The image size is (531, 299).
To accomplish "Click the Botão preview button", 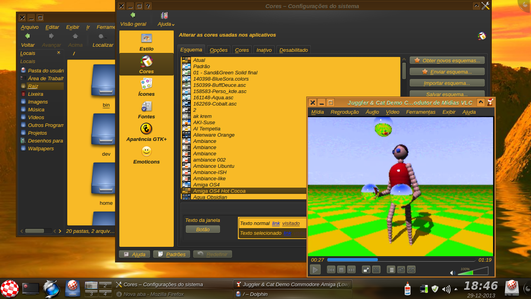I will click(203, 229).
